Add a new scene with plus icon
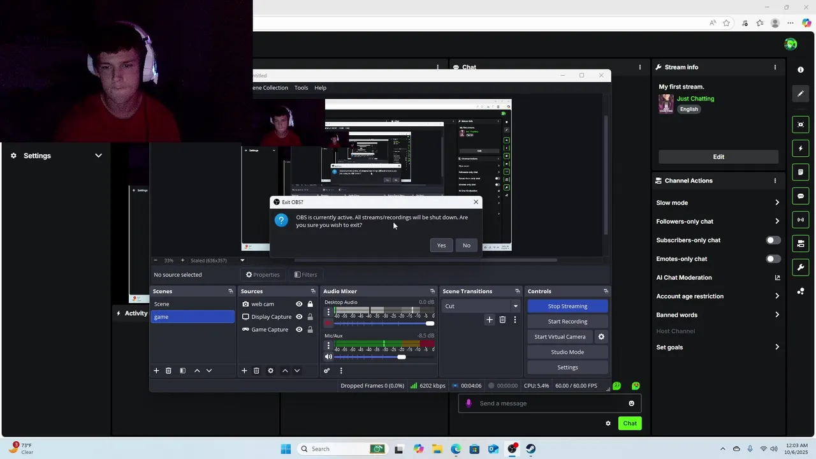 click(x=156, y=370)
